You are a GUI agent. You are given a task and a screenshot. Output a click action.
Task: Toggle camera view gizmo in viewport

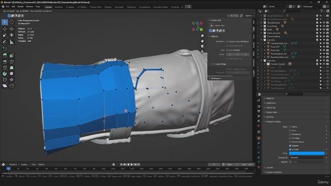tap(202, 46)
